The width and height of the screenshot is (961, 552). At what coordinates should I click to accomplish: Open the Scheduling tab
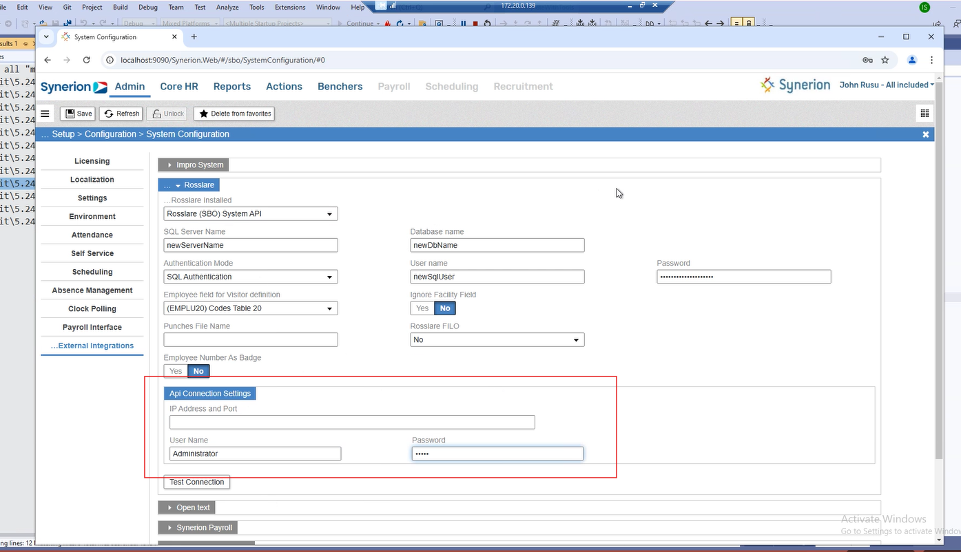pyautogui.click(x=452, y=87)
